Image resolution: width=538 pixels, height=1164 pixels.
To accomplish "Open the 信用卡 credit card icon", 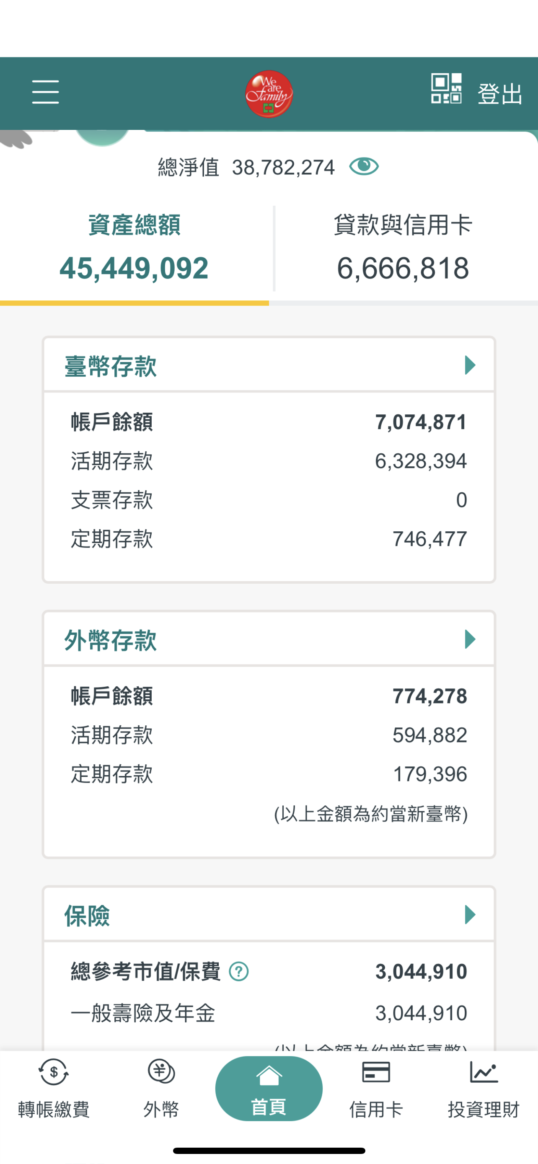I will pyautogui.click(x=376, y=1072).
